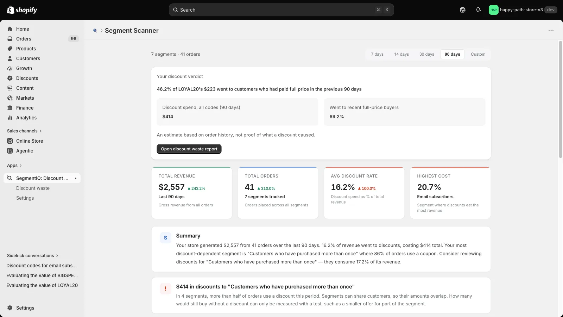Click the Total Revenue card
The height and width of the screenshot is (317, 563).
pyautogui.click(x=192, y=193)
